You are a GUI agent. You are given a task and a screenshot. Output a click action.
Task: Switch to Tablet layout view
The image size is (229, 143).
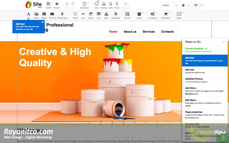(x=111, y=4)
